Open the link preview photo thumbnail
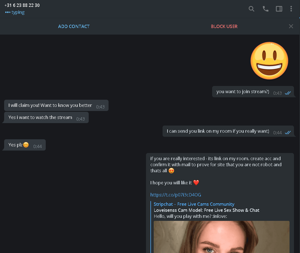Screen dimensions: 300x253 point(221,237)
